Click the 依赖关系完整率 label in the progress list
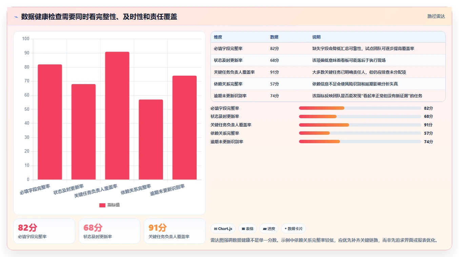Image resolution: width=459 pixels, height=257 pixels. click(225, 133)
